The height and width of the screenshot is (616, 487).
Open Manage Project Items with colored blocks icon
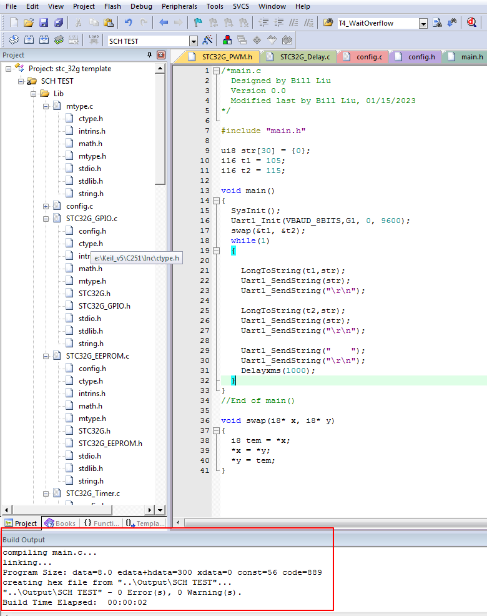click(x=227, y=40)
